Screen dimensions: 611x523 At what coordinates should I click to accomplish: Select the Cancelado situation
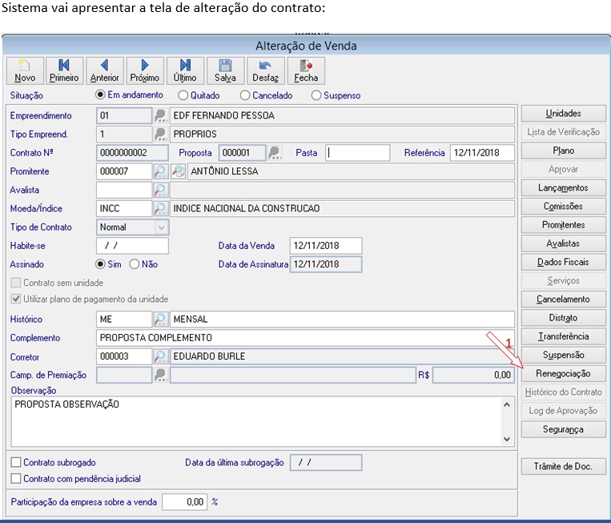coord(245,95)
